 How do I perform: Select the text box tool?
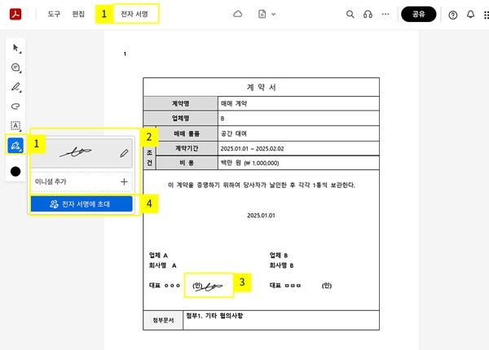pos(15,125)
